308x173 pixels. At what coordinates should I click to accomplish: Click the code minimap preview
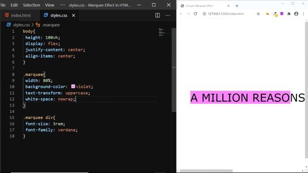pos(162,32)
